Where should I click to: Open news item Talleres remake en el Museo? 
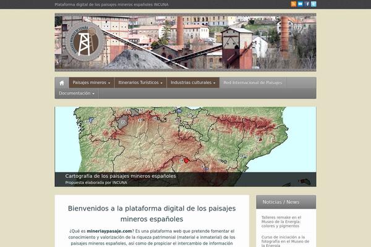pyautogui.click(x=281, y=222)
